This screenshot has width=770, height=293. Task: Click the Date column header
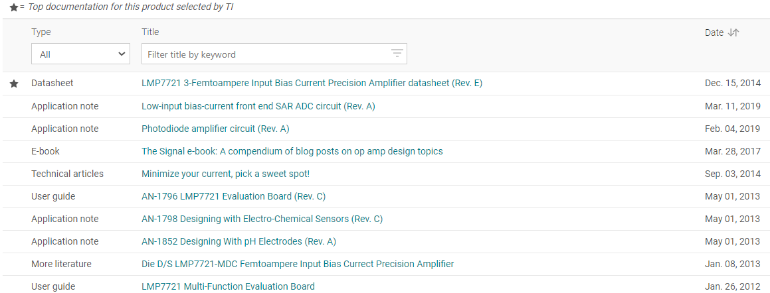click(714, 32)
